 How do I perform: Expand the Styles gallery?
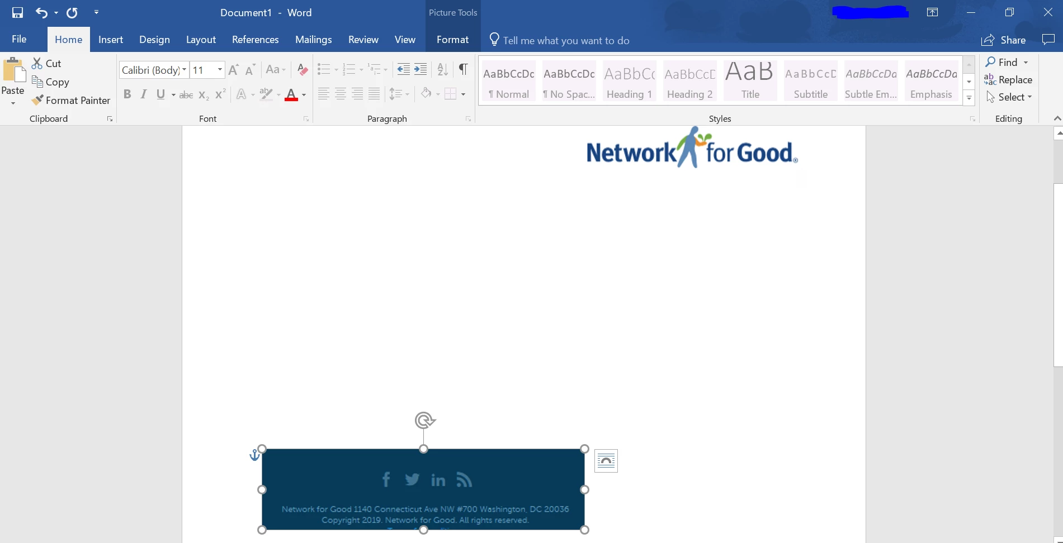[969, 97]
